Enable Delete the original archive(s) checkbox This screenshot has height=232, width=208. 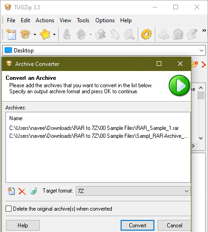(x=8, y=208)
